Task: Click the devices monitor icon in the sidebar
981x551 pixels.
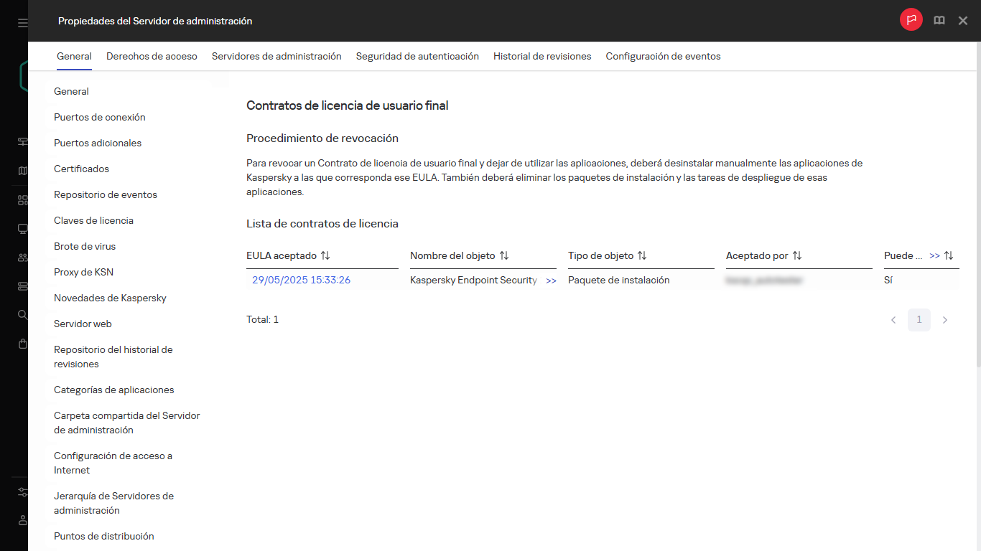Action: (22, 228)
